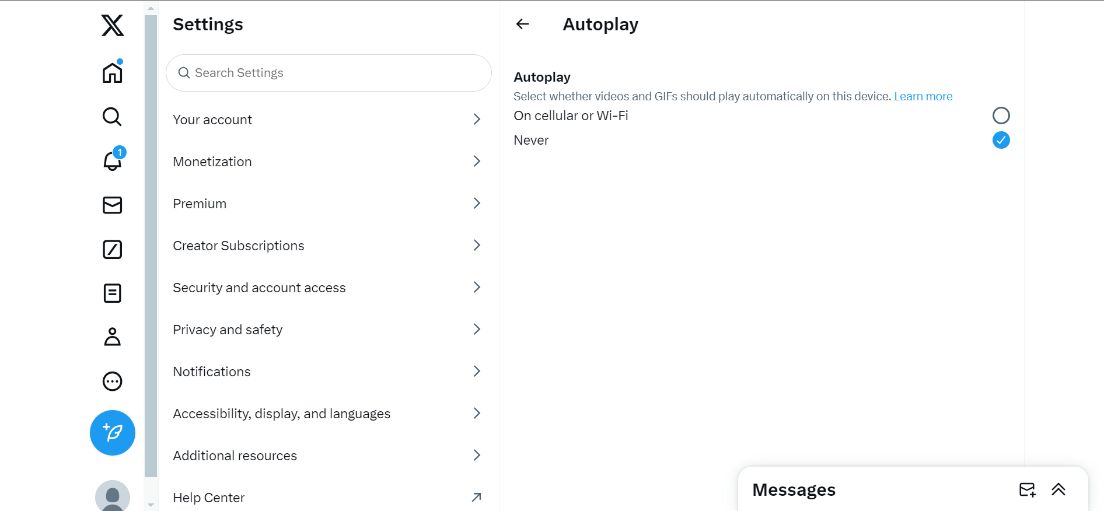Start a new message in Messages drawer
This screenshot has width=1104, height=511.
1027,489
